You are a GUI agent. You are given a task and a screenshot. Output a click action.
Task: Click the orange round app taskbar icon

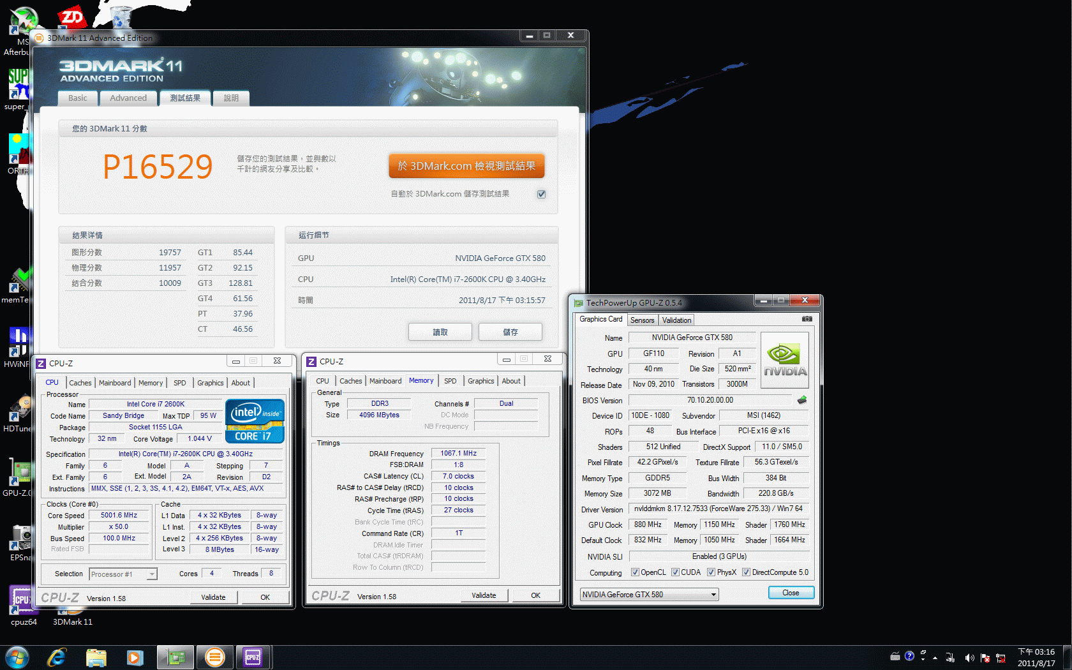click(x=215, y=657)
